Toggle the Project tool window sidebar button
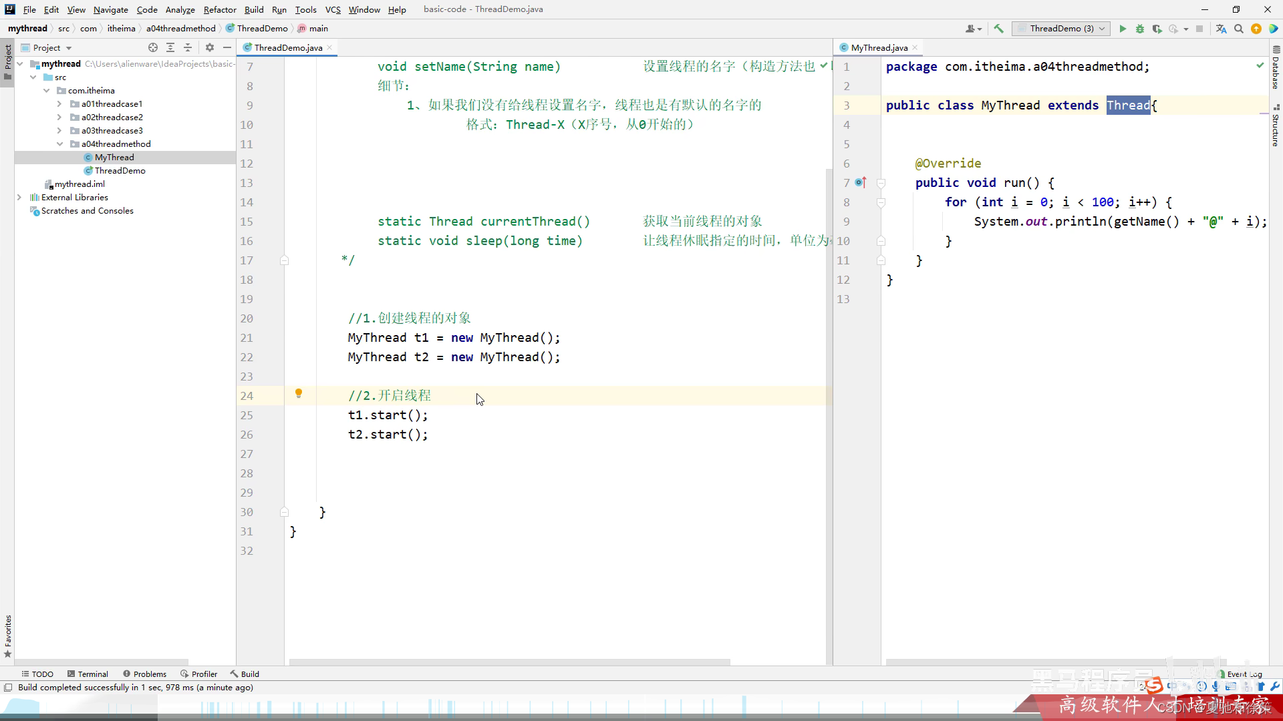Image resolution: width=1283 pixels, height=721 pixels. [x=7, y=60]
